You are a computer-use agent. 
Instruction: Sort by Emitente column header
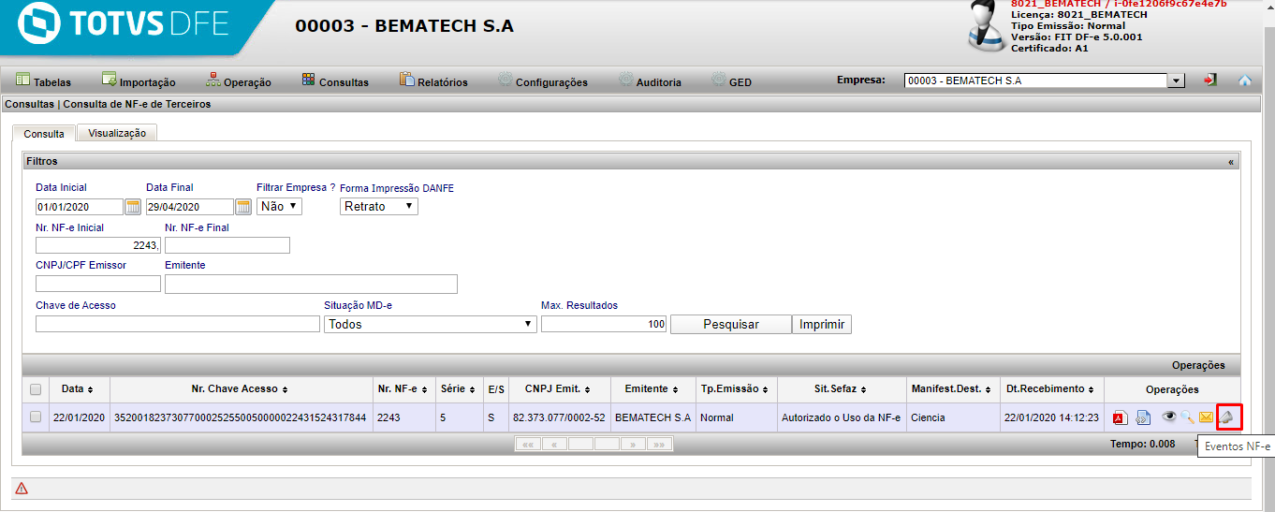click(652, 388)
